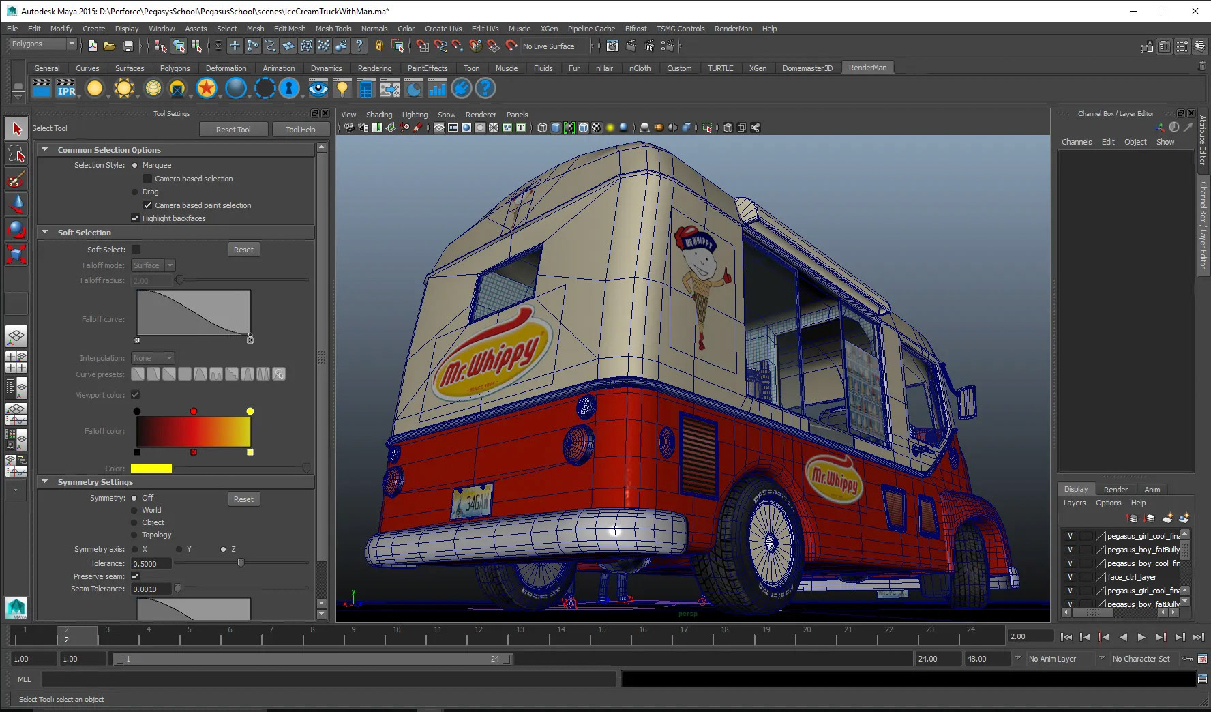Select the Scale tool cube icon
This screenshot has height=712, width=1211.
point(16,254)
